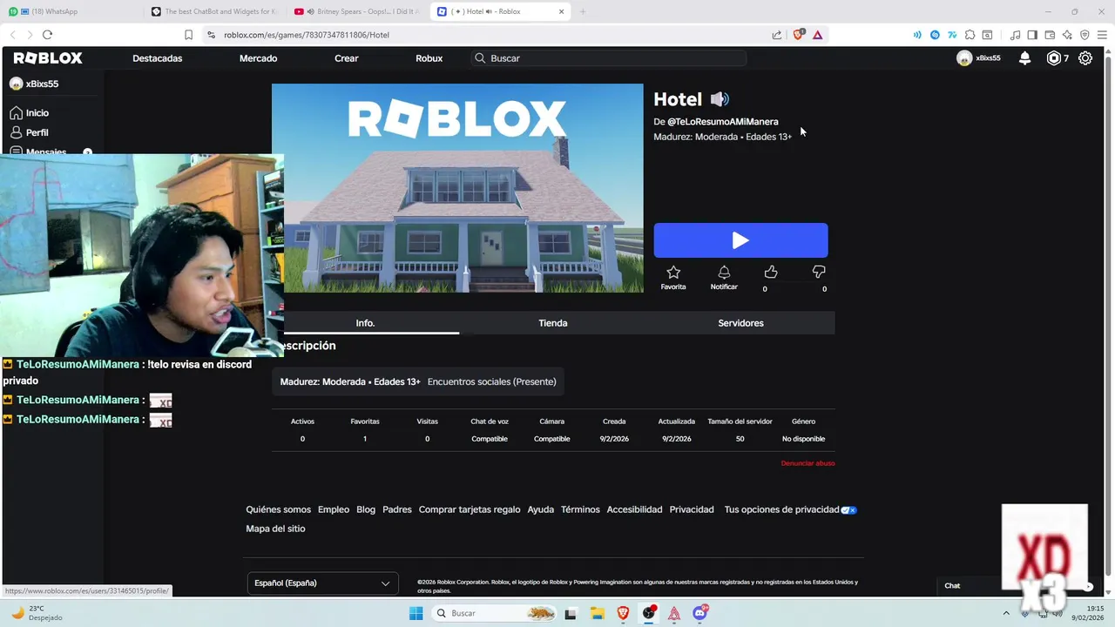Open Discord from the taskbar
The width and height of the screenshot is (1115, 627).
699,613
